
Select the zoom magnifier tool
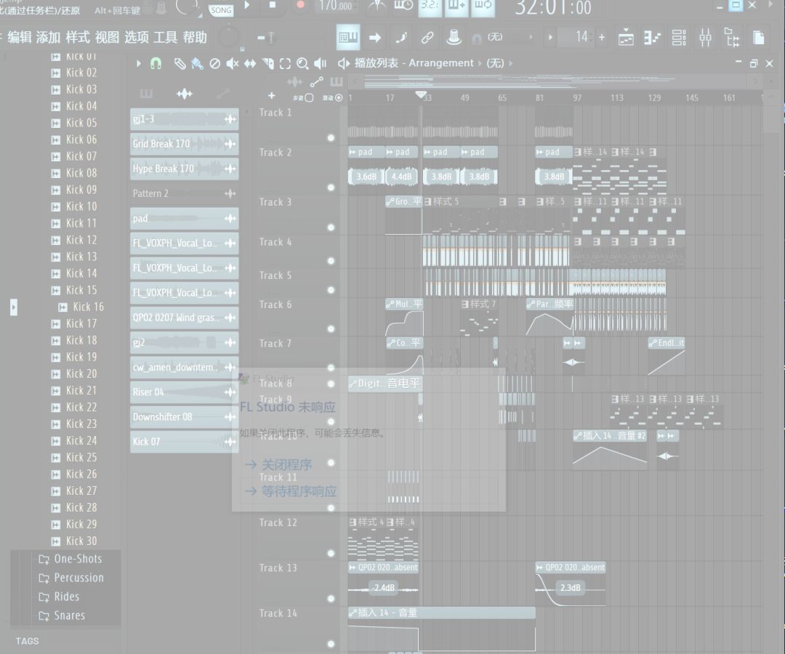point(302,63)
